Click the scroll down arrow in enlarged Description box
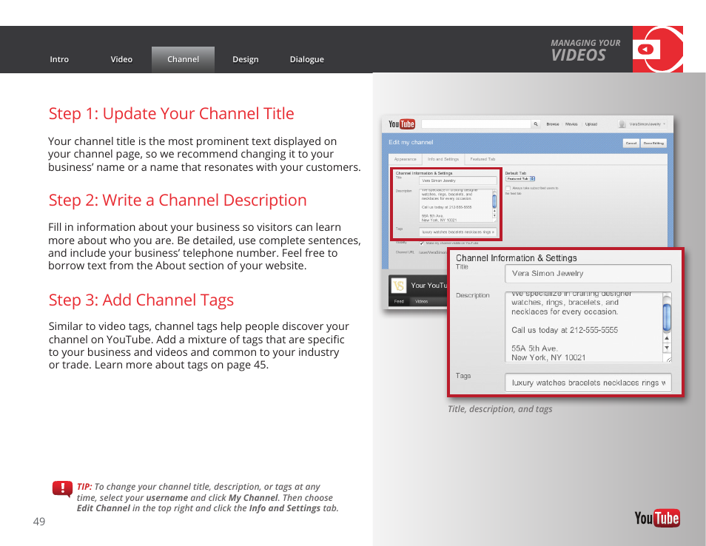 coord(667,348)
